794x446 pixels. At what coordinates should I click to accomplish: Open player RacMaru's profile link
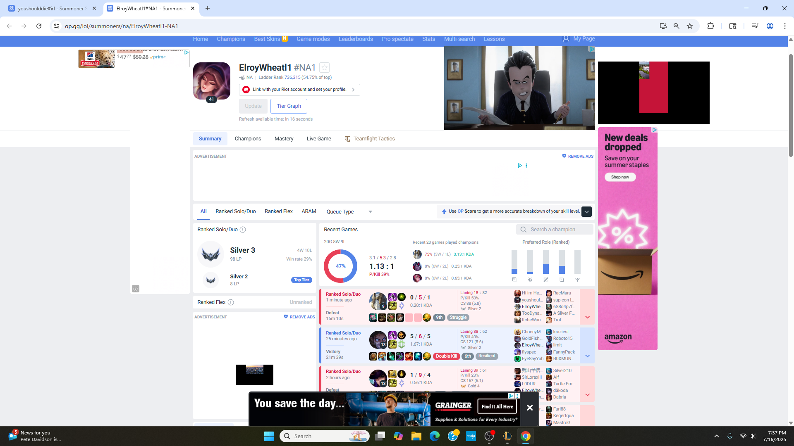pos(562,293)
